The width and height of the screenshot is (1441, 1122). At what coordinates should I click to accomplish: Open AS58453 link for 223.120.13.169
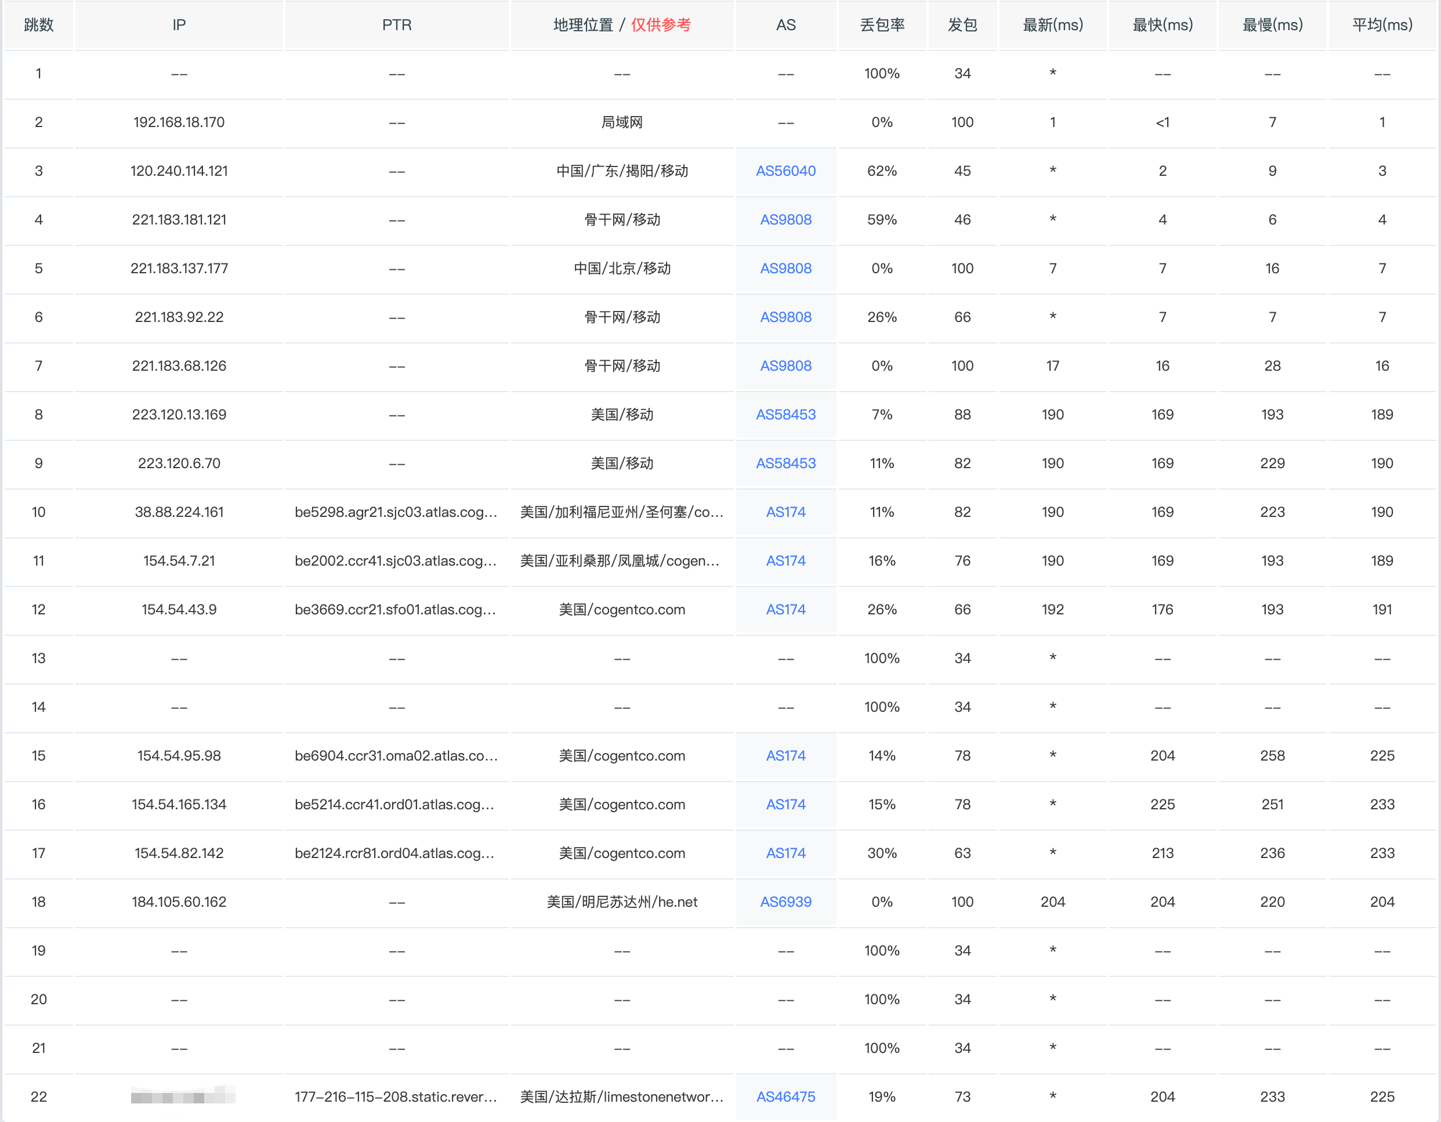tap(785, 414)
